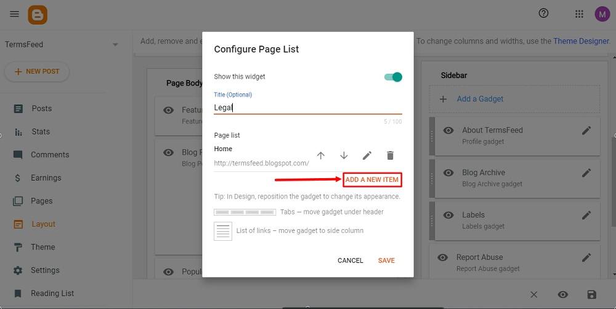This screenshot has height=309, width=616.
Task: Click the Earnings dollar icon
Action: 18,178
